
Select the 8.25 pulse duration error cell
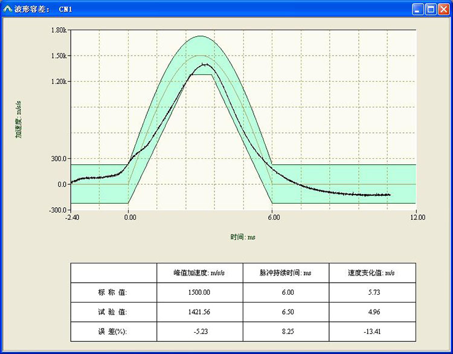pos(286,332)
